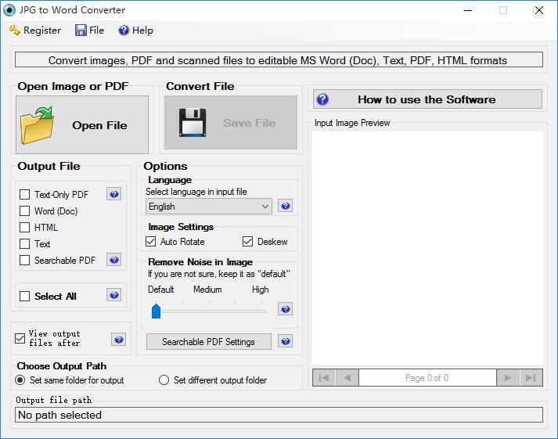This screenshot has width=558, height=439.
Task: Open the help icon beside View output files
Action: tap(118, 340)
